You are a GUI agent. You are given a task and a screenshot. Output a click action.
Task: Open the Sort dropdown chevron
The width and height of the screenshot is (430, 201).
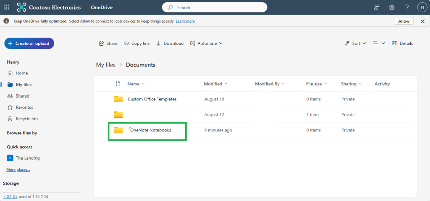pyautogui.click(x=364, y=43)
